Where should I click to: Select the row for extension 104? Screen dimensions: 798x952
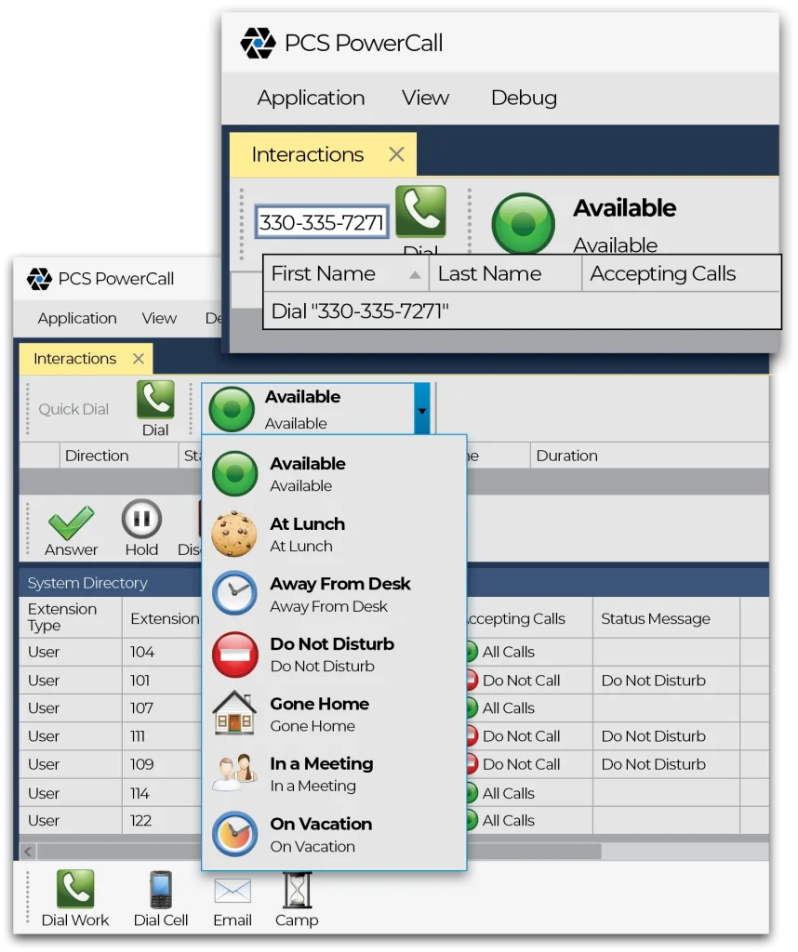(394, 652)
